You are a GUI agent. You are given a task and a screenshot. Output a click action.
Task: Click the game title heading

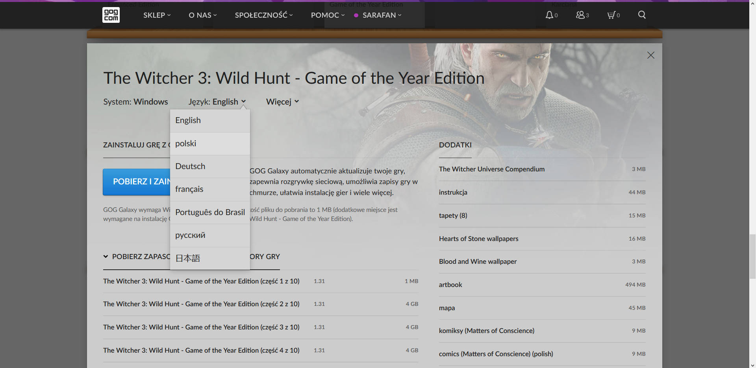pos(294,78)
